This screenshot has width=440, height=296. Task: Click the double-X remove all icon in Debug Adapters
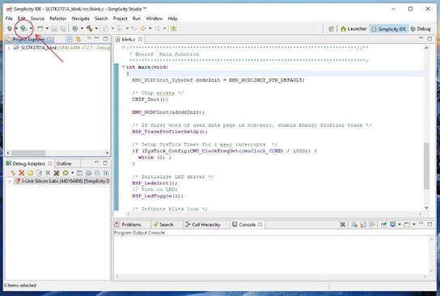coord(57,173)
